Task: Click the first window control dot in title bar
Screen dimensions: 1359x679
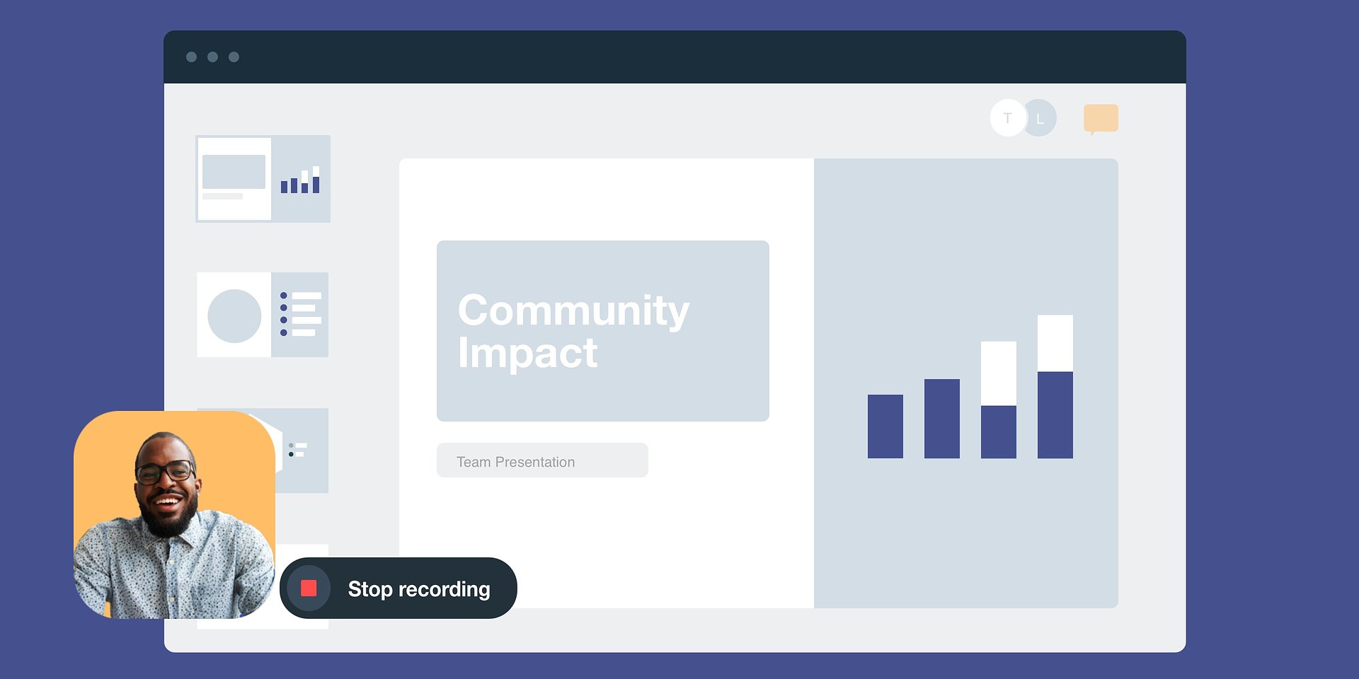Action: point(191,57)
